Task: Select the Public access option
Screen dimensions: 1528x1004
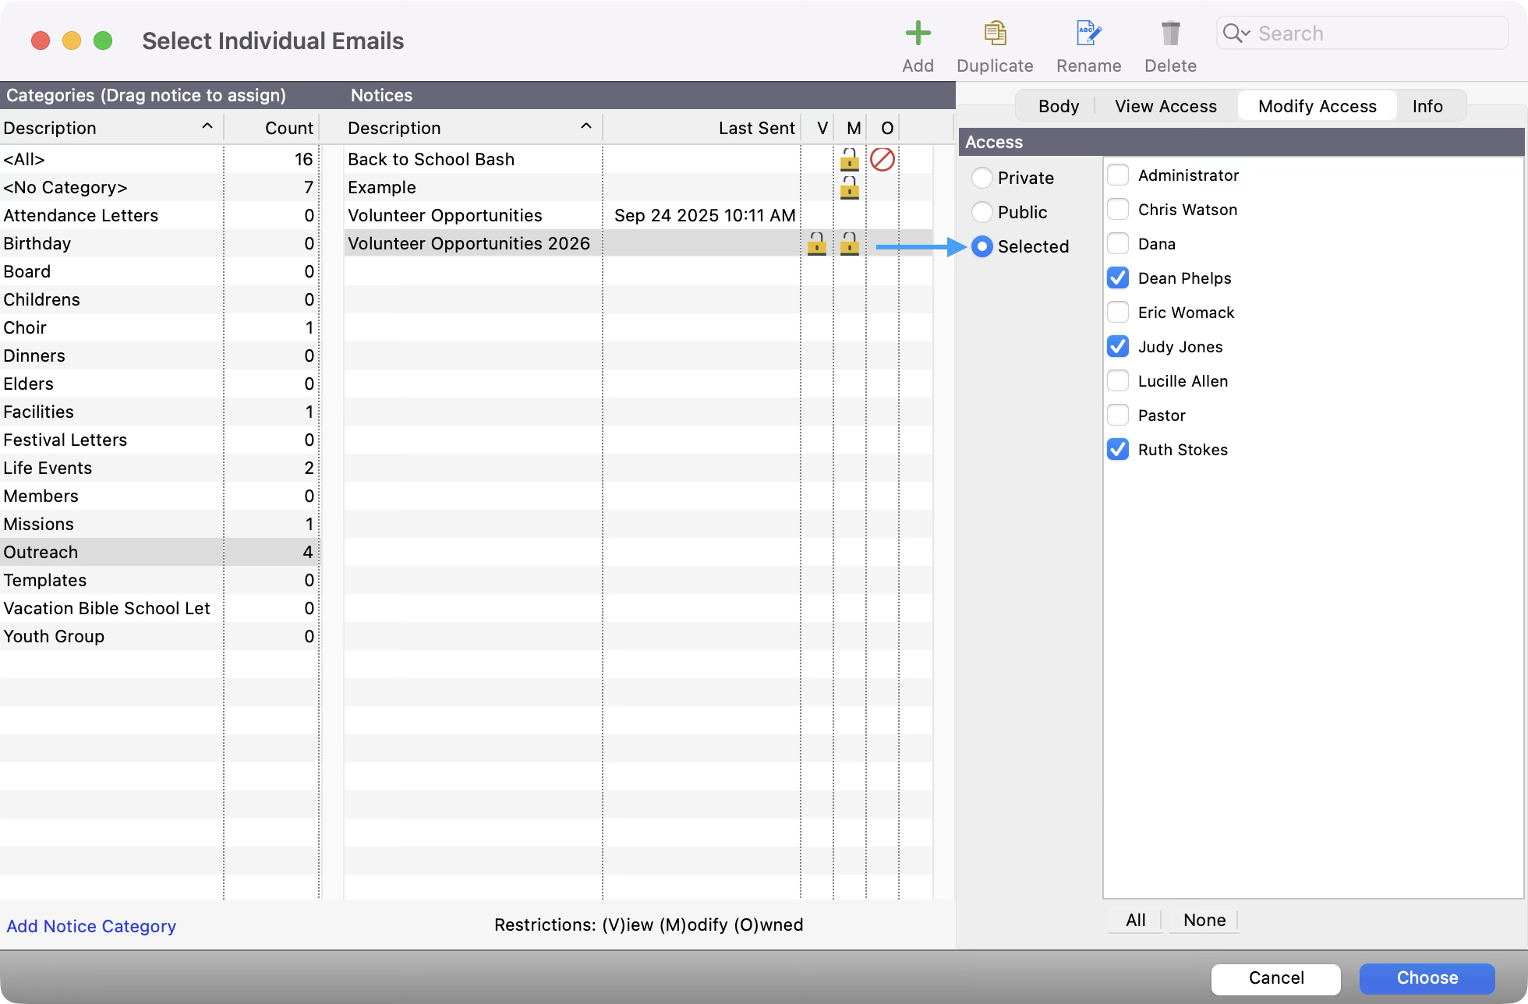Action: (x=982, y=212)
